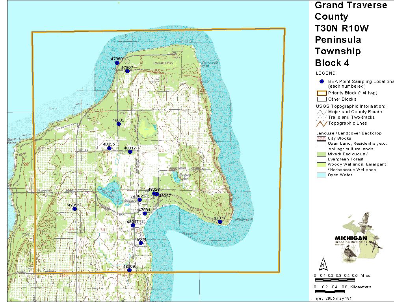
Task: Click sampling point 48032 dot
Action: pyautogui.click(x=119, y=124)
